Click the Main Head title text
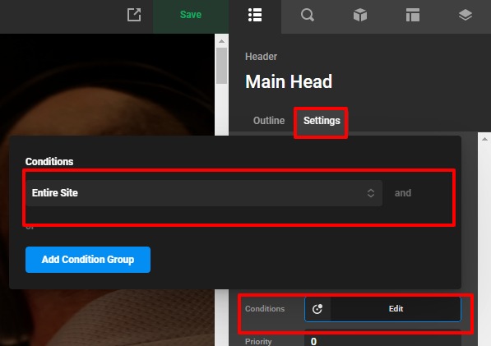This screenshot has width=491, height=346. tap(289, 81)
